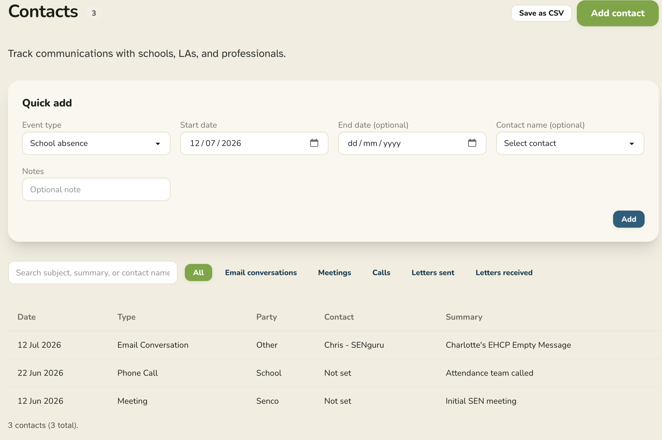This screenshot has width=662, height=440.
Task: Click the green Add contact button
Action: [617, 13]
